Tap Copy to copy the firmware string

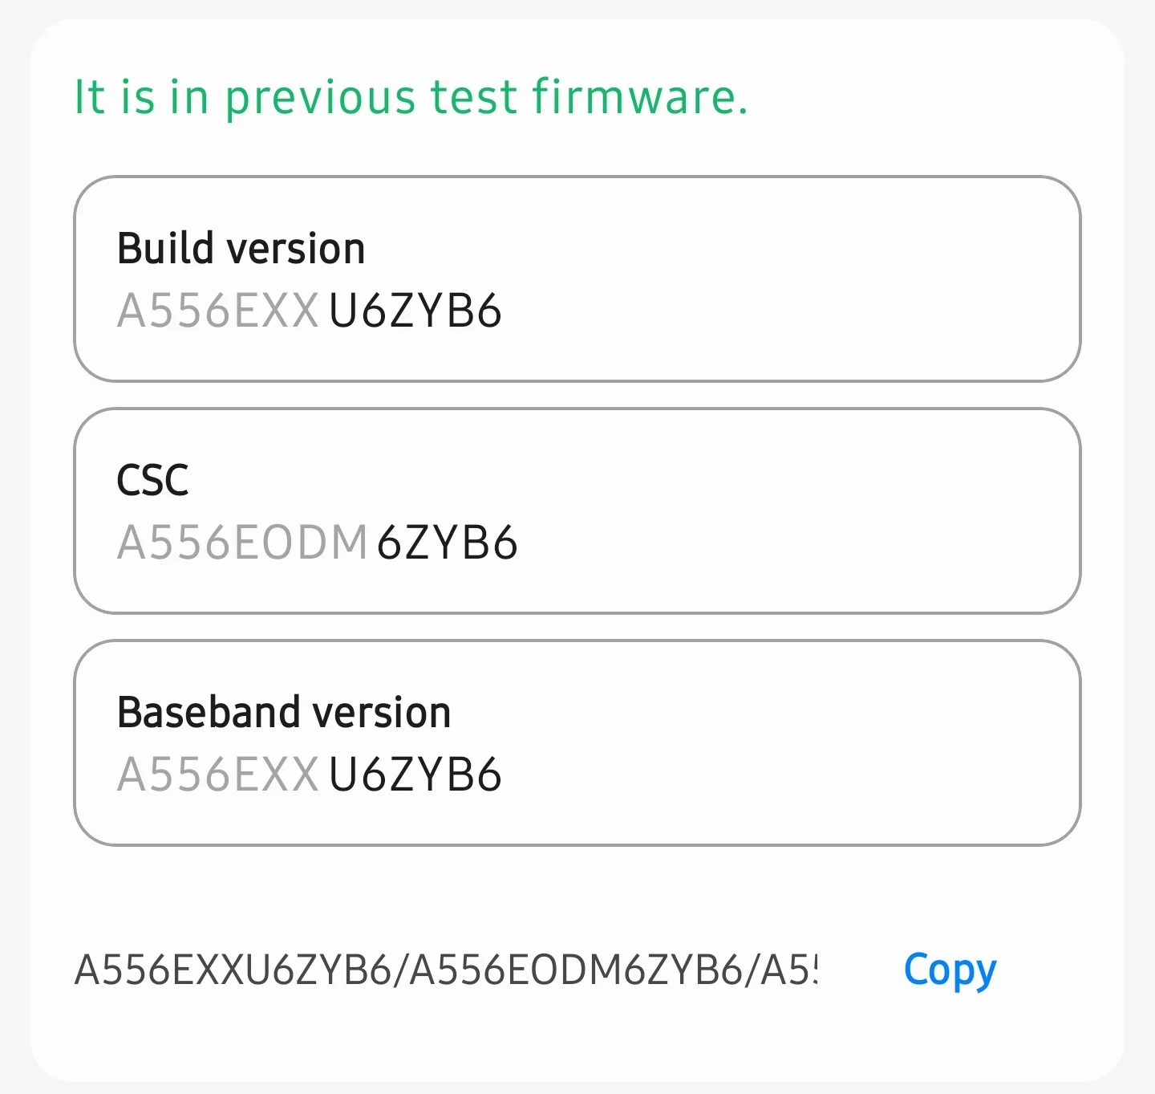[x=950, y=970]
